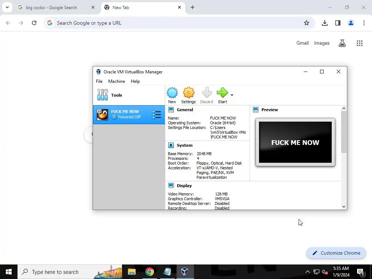This screenshot has width=372, height=279.
Task: Select the Powered Off virtual machine entry
Action: tap(129, 114)
